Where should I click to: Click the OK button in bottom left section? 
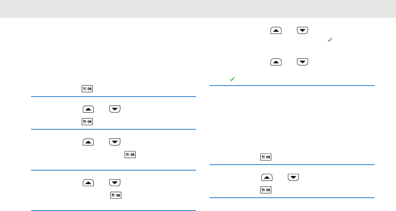click(116, 195)
